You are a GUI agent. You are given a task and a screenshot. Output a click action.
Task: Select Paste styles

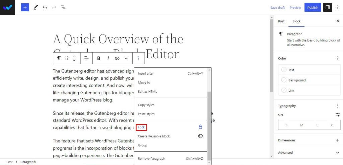pyautogui.click(x=170, y=114)
